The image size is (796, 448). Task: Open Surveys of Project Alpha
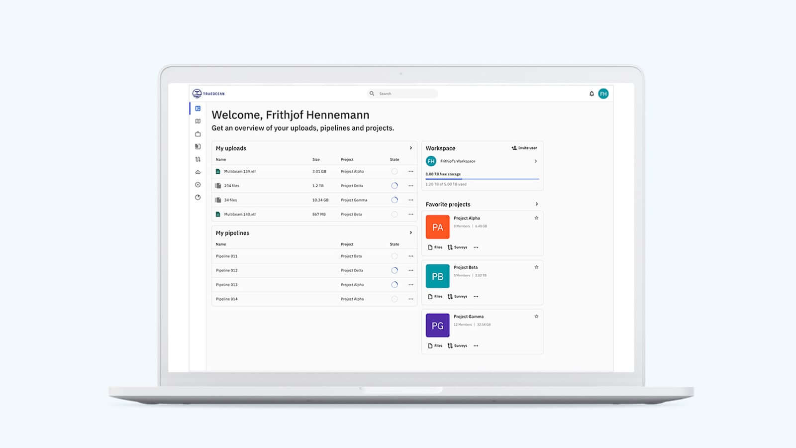458,247
